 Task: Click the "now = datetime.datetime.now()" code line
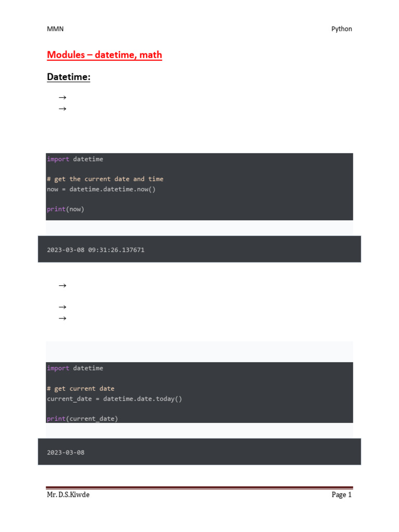(x=101, y=189)
